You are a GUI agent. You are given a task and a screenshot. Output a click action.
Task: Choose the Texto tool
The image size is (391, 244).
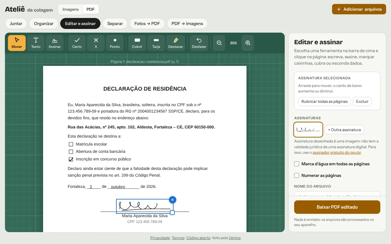[36, 43]
